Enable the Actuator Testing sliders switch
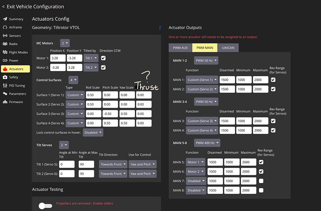Screen dimensions: 321x211 45,205
